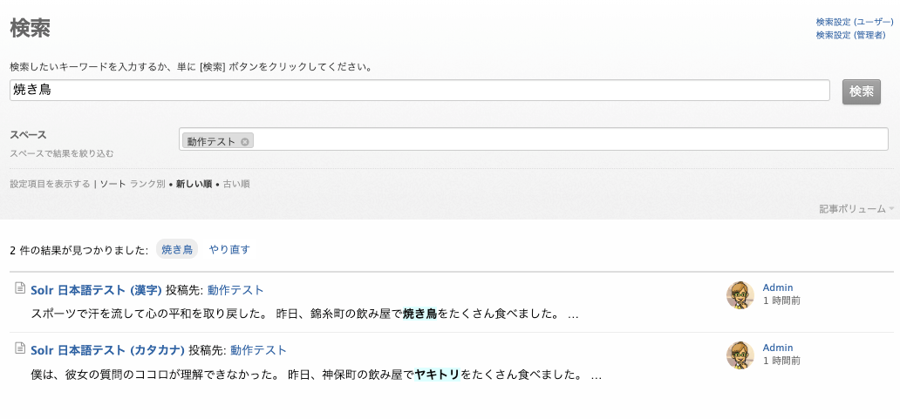Open the Solr 日本語テスト (カタカナ) result
The image size is (900, 419).
click(x=107, y=350)
